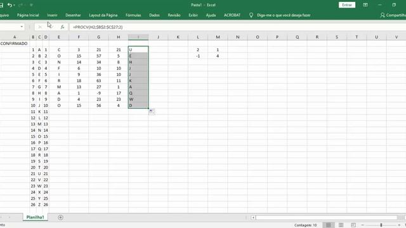406x228 pixels.
Task: Click the Entrar sign-in button
Action: 347,5
